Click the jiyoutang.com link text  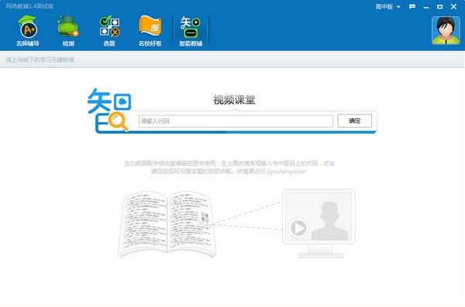point(286,171)
